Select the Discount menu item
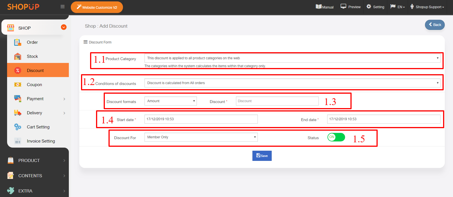 pyautogui.click(x=38, y=70)
